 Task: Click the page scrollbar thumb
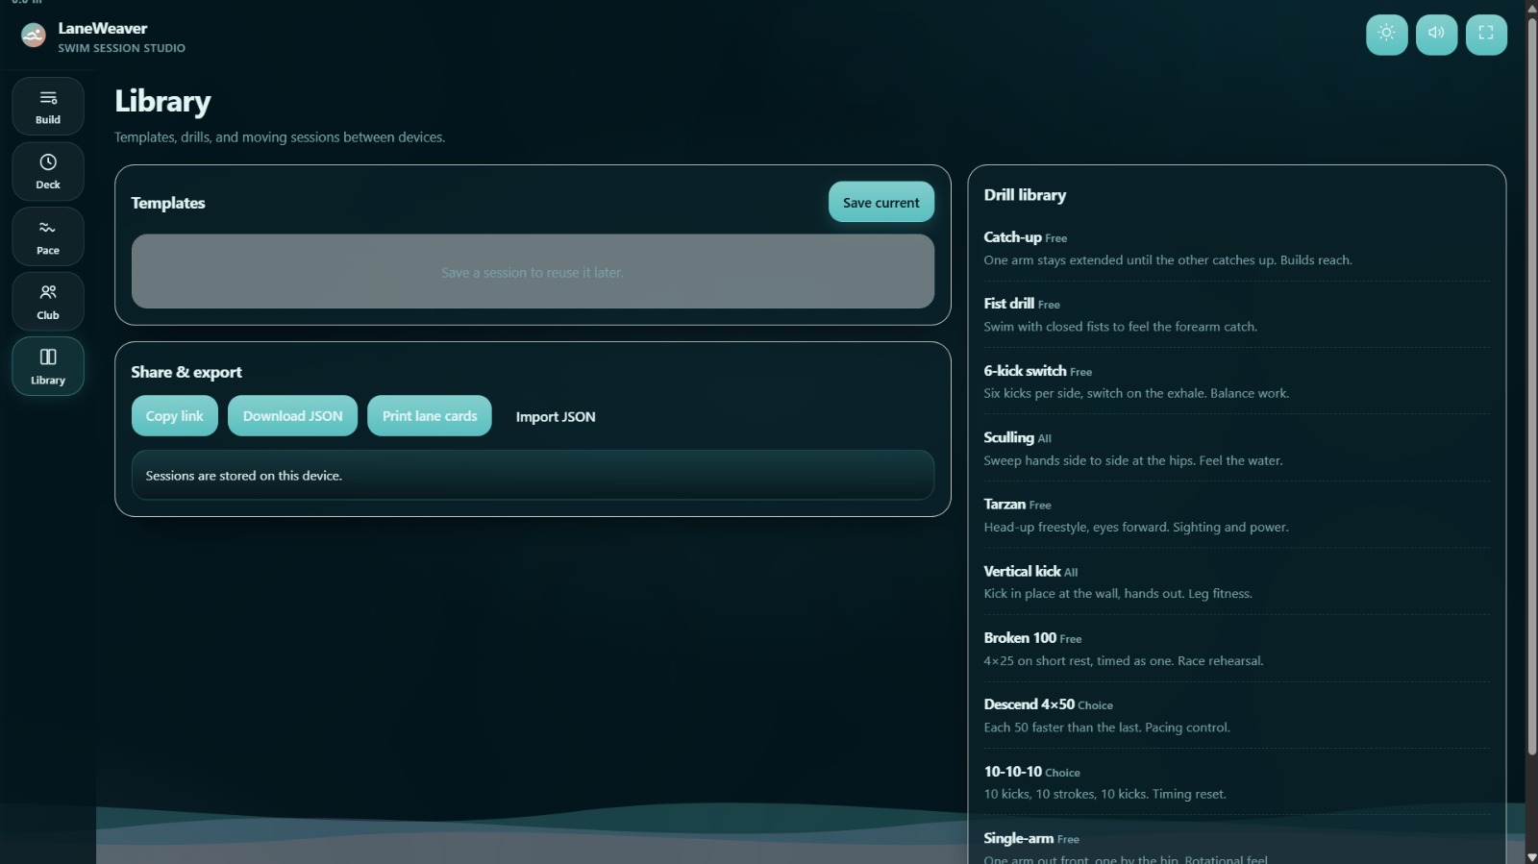point(1531,384)
